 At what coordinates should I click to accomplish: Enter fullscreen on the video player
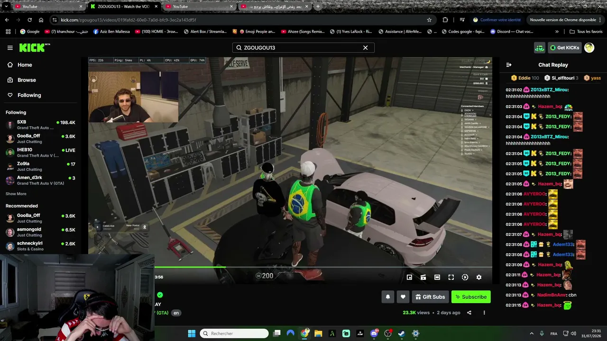tap(451, 277)
